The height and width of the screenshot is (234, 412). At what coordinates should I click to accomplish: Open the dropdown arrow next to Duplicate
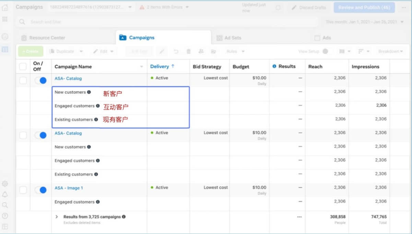pos(81,51)
